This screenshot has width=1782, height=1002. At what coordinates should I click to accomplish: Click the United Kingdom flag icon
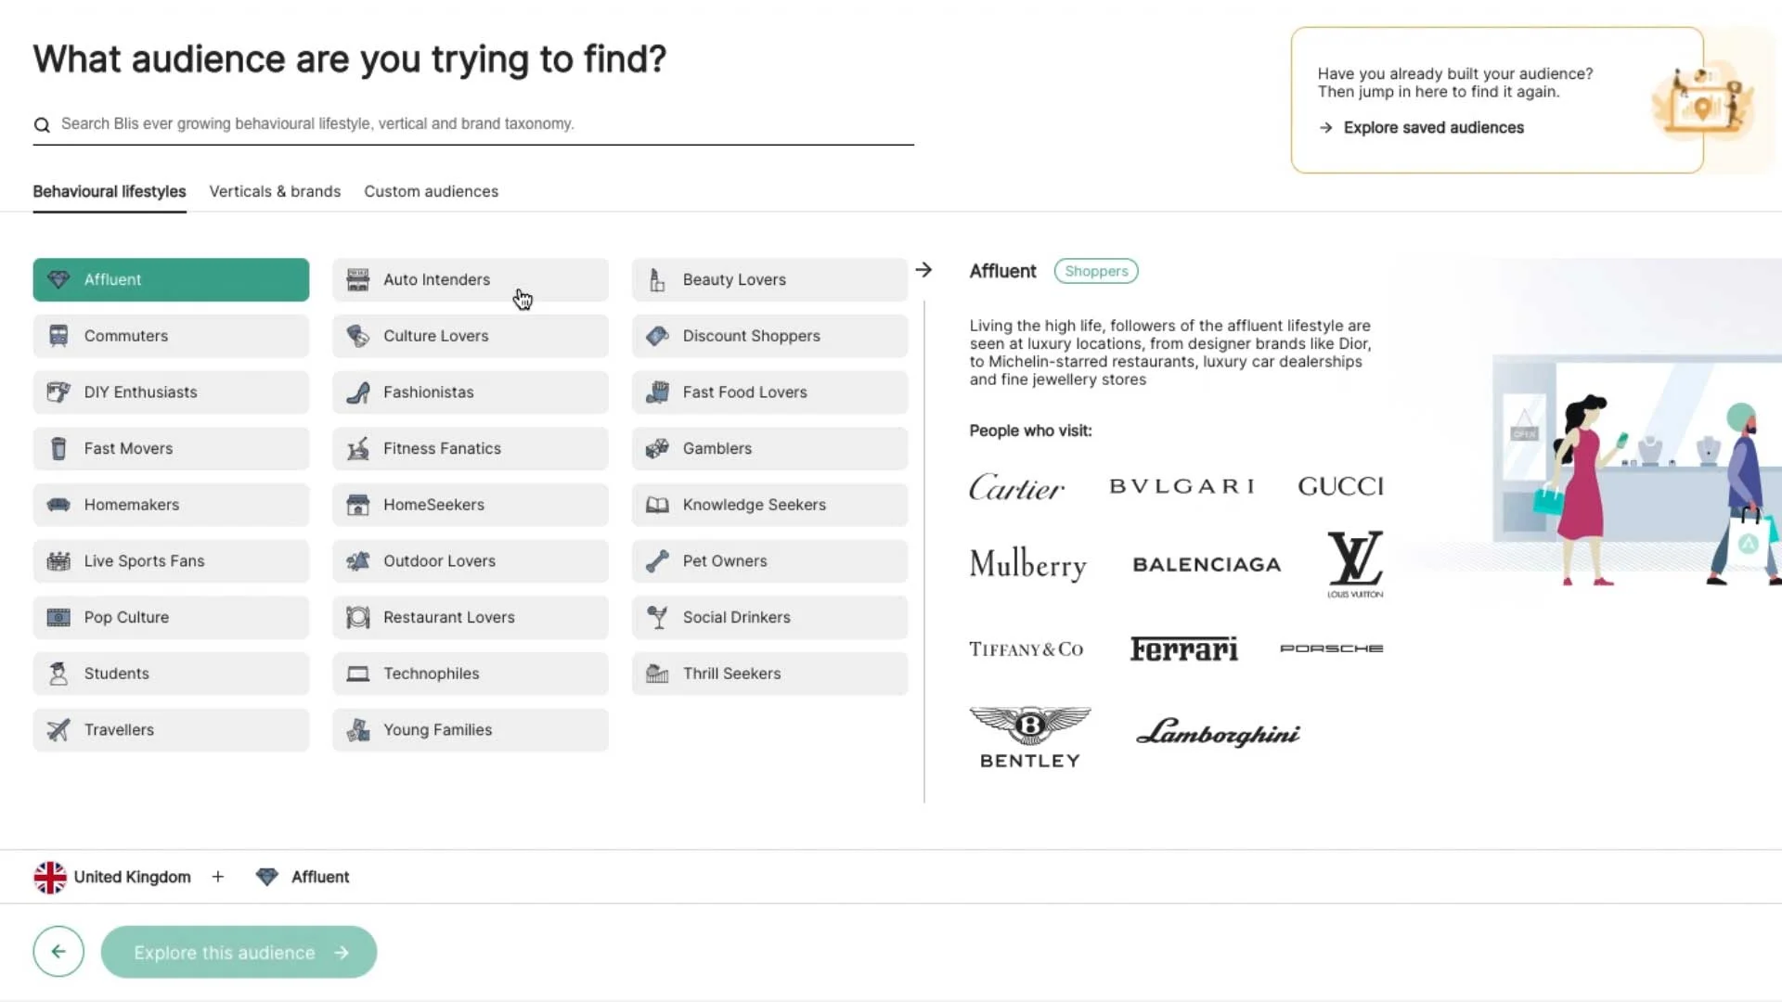click(x=50, y=877)
